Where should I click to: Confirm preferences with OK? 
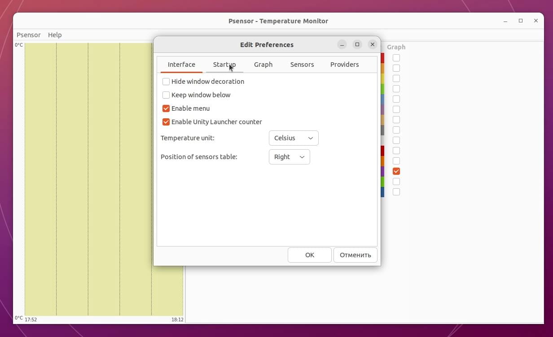[x=310, y=255]
